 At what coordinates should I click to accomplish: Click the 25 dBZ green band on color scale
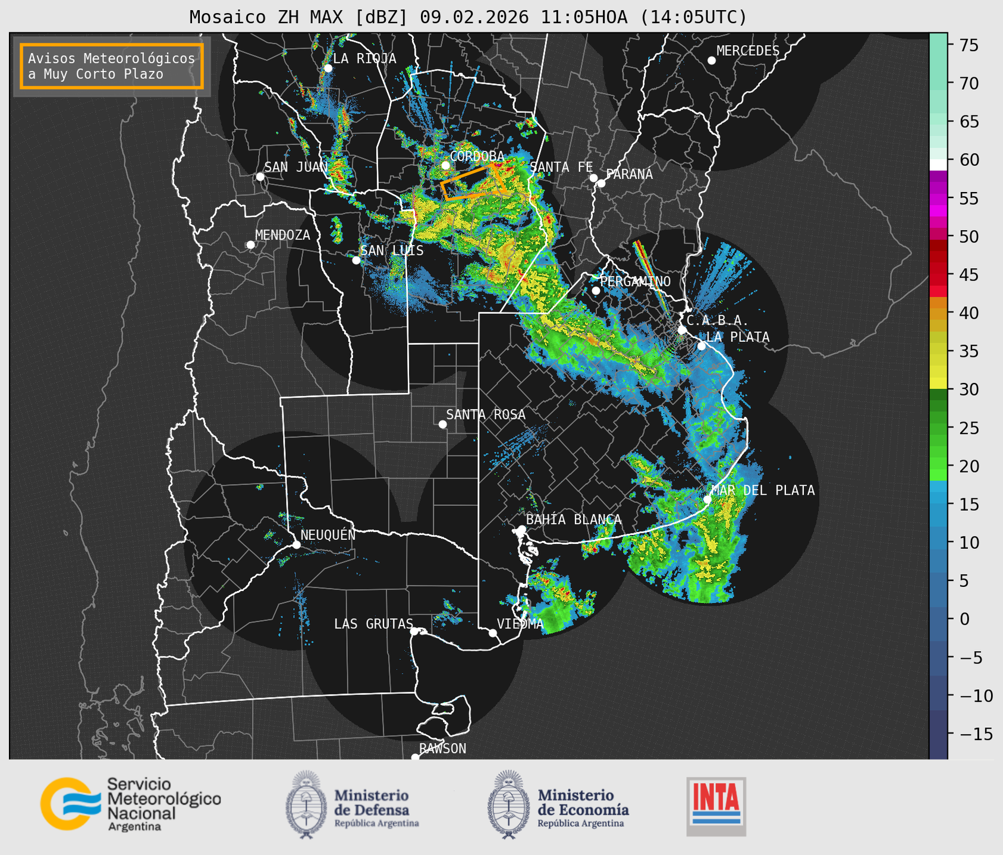[x=938, y=428]
